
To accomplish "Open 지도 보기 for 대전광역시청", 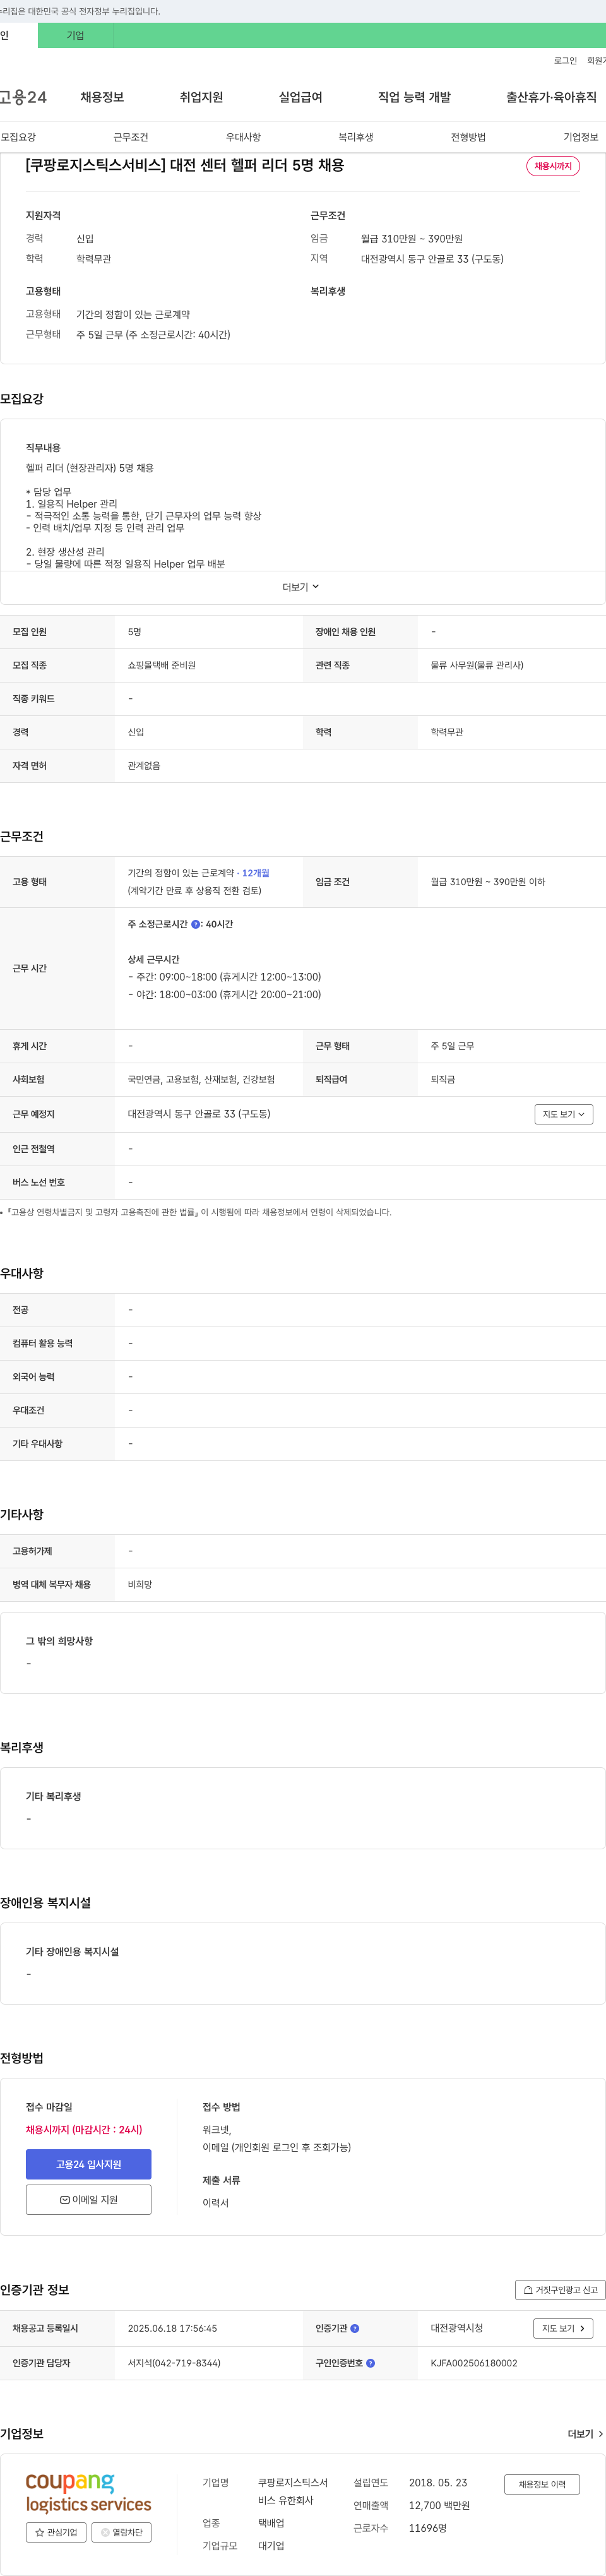I will click(x=564, y=2328).
